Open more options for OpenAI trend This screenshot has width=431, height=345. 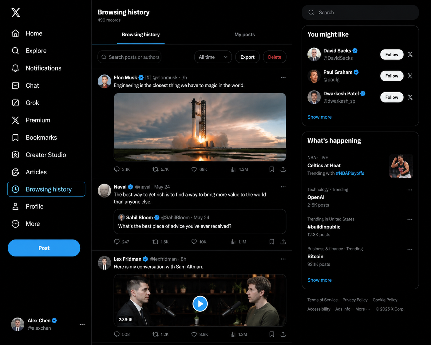[x=410, y=190]
